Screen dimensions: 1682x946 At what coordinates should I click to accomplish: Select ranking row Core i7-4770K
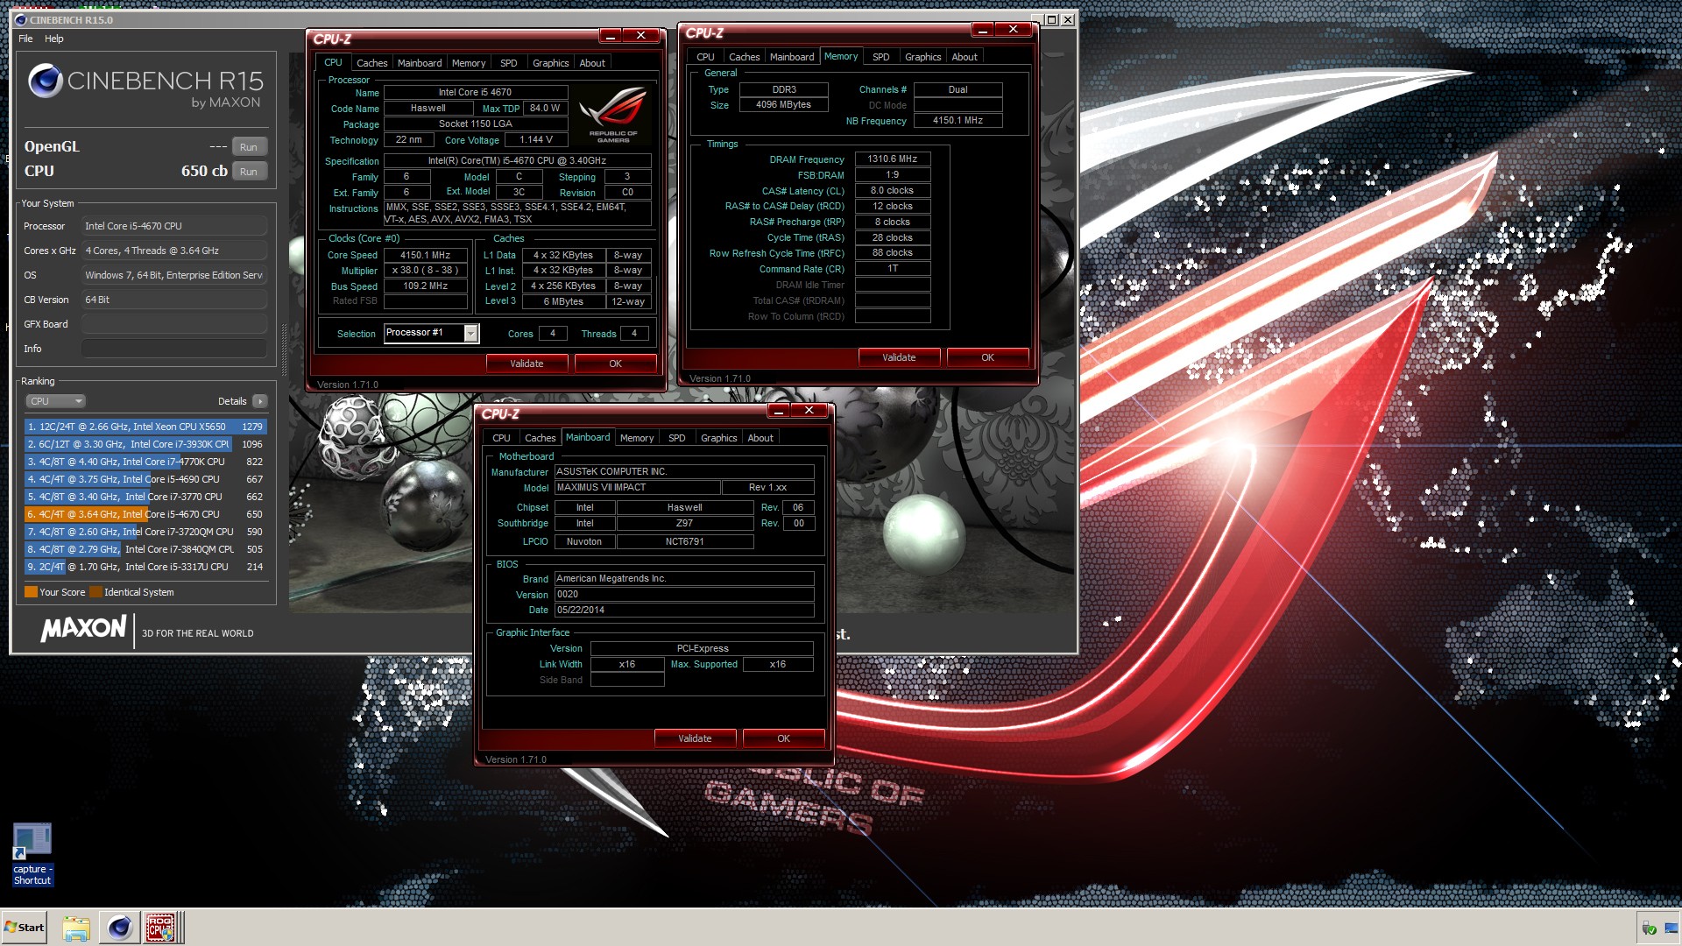point(145,462)
